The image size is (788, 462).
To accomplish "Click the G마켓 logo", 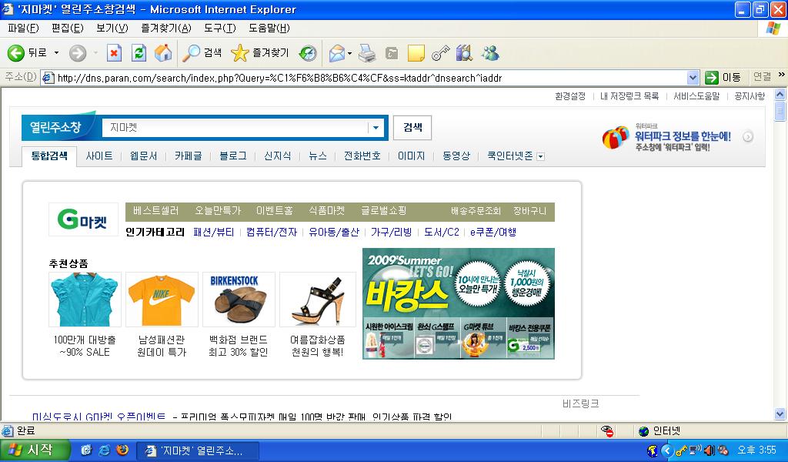I will pos(83,219).
